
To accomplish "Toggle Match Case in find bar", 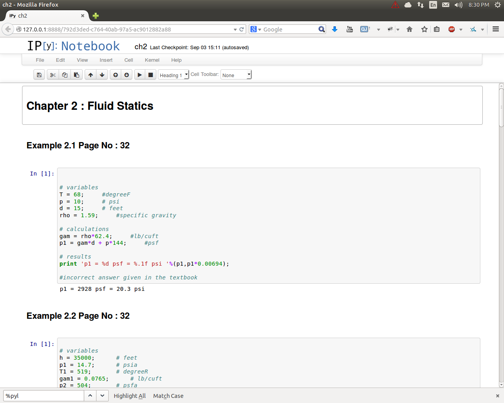I will [x=168, y=396].
